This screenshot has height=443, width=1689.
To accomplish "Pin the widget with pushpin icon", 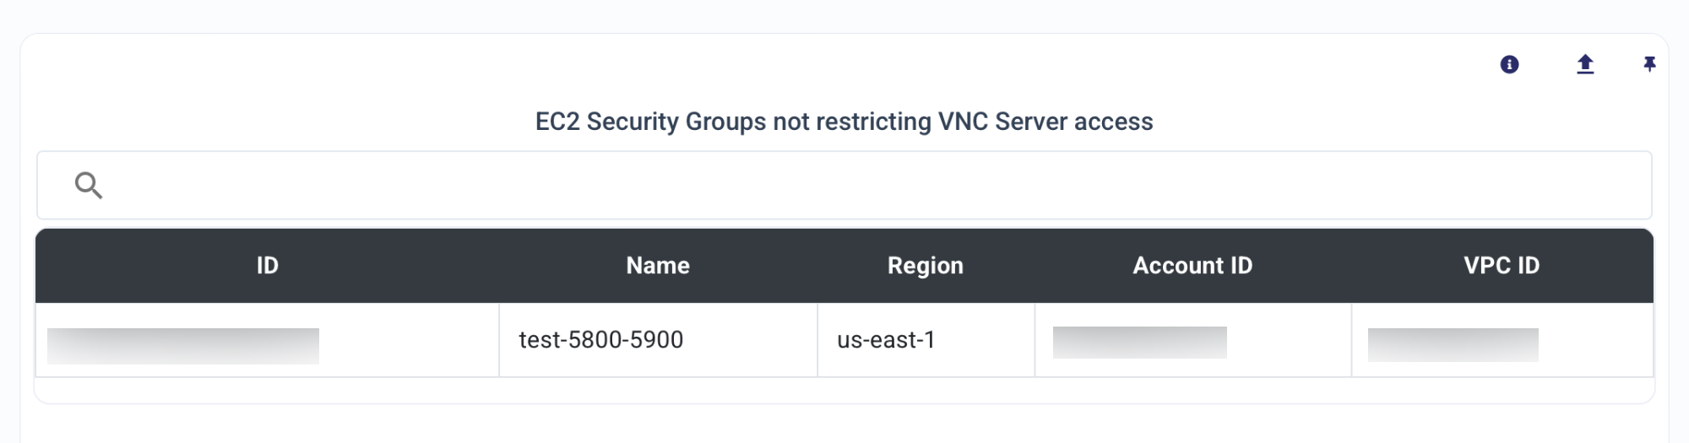I will [x=1649, y=64].
